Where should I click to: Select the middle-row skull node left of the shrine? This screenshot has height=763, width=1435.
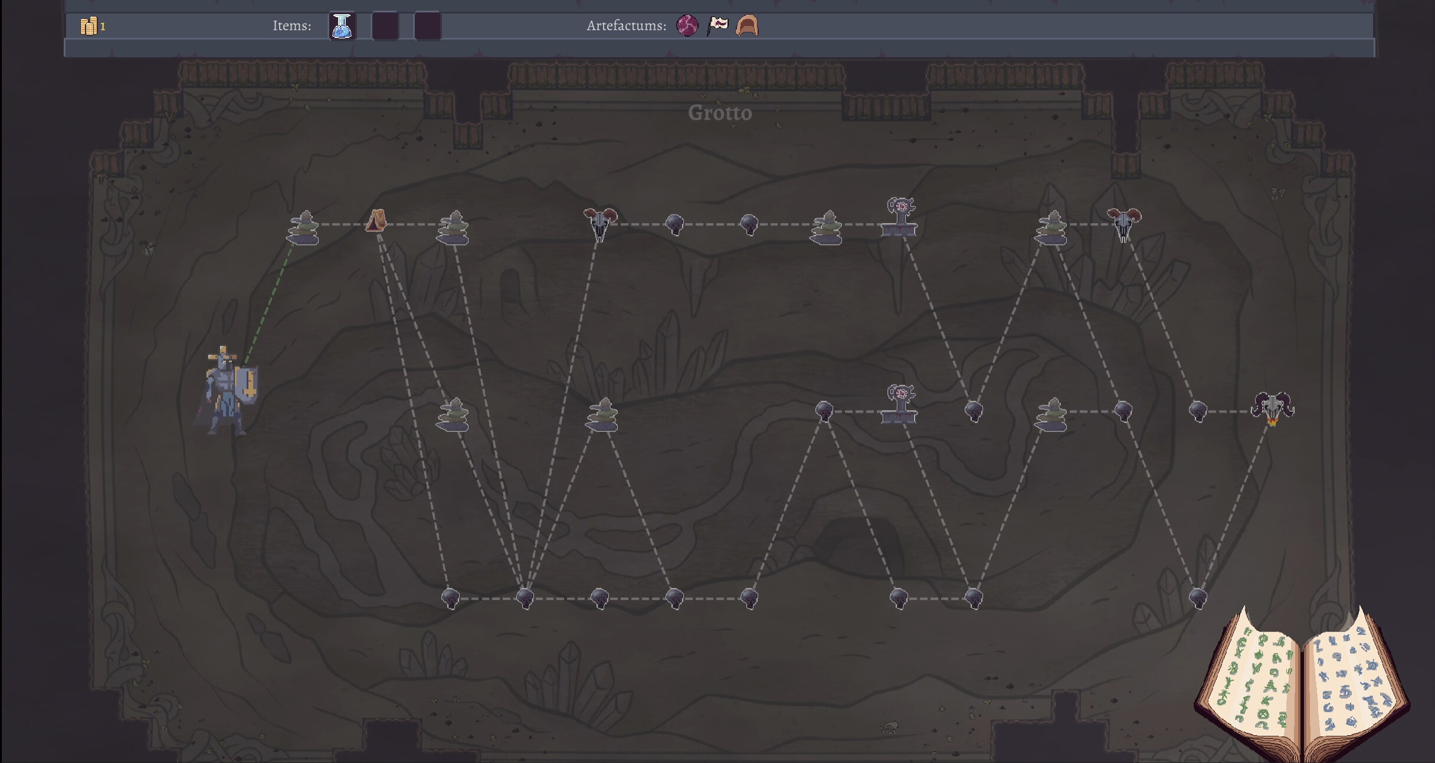[824, 411]
